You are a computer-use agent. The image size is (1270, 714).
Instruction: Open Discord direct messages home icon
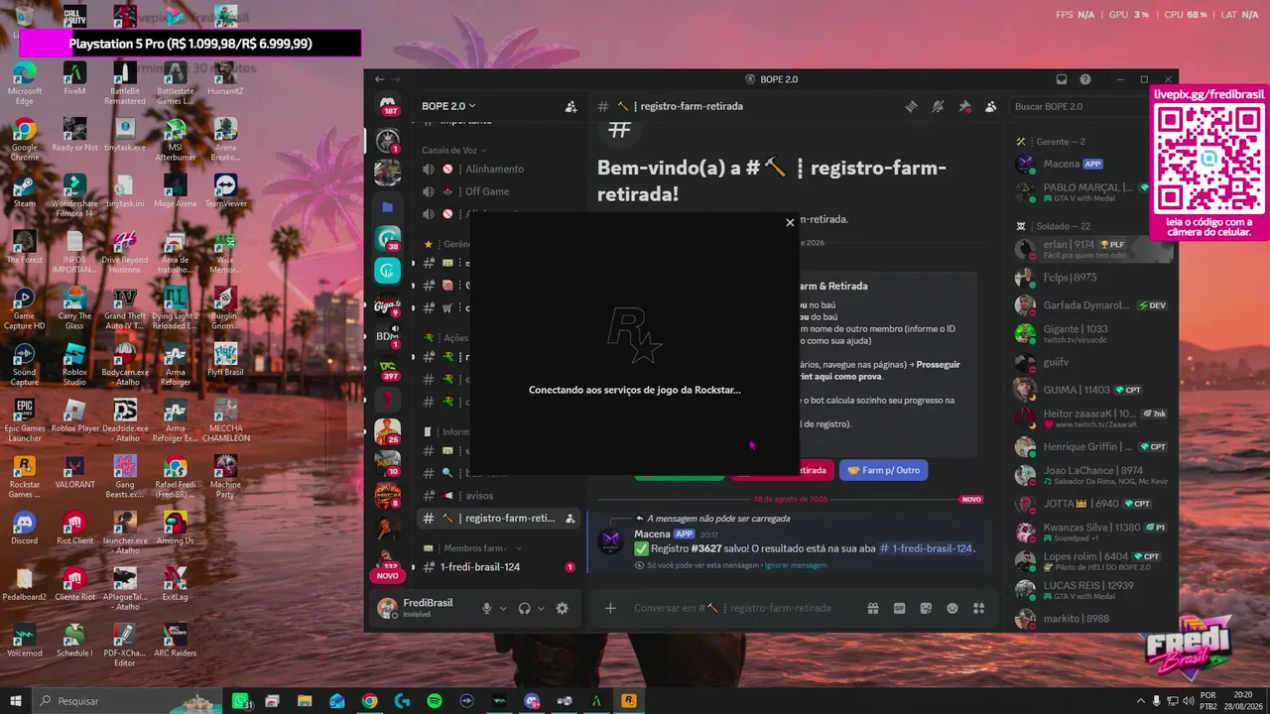(387, 106)
